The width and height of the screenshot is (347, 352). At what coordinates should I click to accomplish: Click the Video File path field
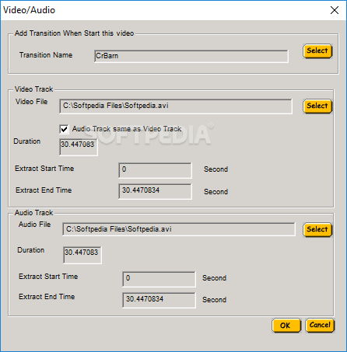(176, 106)
